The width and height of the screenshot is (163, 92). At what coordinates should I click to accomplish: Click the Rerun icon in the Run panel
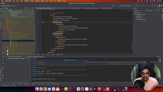(3, 59)
